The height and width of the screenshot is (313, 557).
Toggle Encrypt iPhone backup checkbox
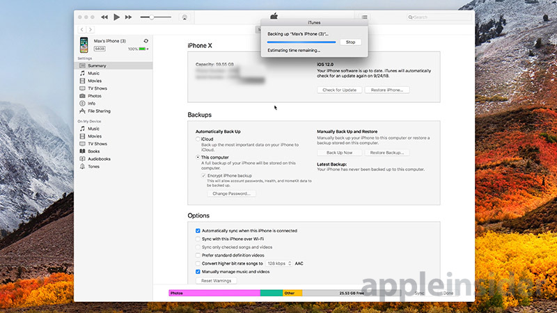pos(203,176)
